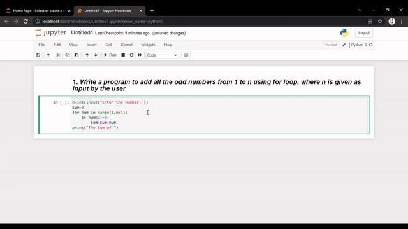Open a new browser tab
This screenshot has width=408, height=229.
pos(152,11)
